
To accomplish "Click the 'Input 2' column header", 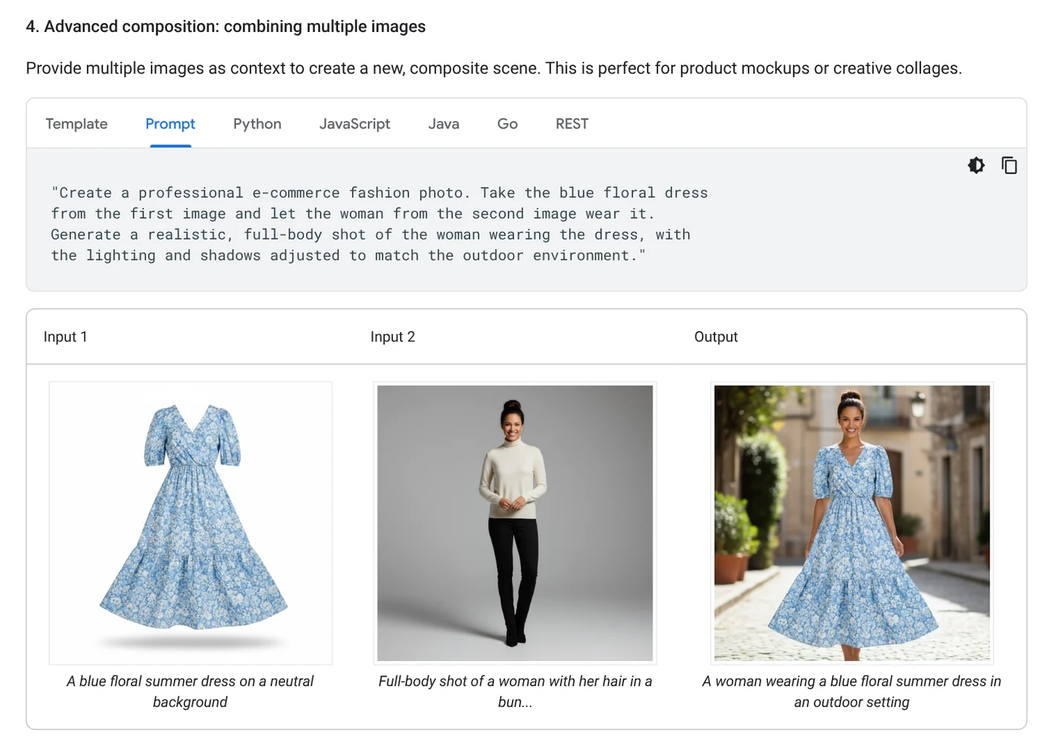I will point(393,336).
